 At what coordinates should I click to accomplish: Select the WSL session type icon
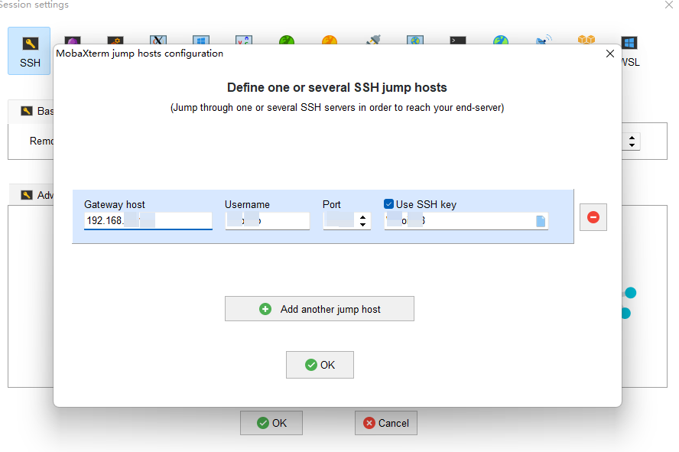[x=630, y=51]
